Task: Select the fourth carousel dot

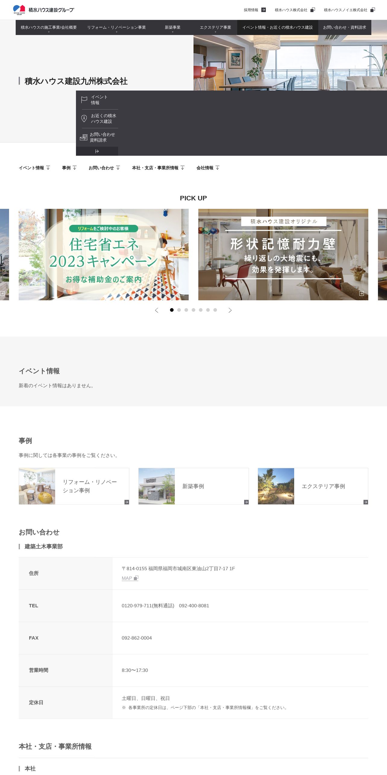Action: coord(193,310)
